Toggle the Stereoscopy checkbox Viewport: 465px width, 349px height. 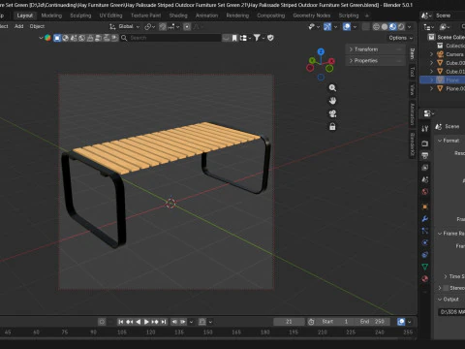click(x=447, y=288)
